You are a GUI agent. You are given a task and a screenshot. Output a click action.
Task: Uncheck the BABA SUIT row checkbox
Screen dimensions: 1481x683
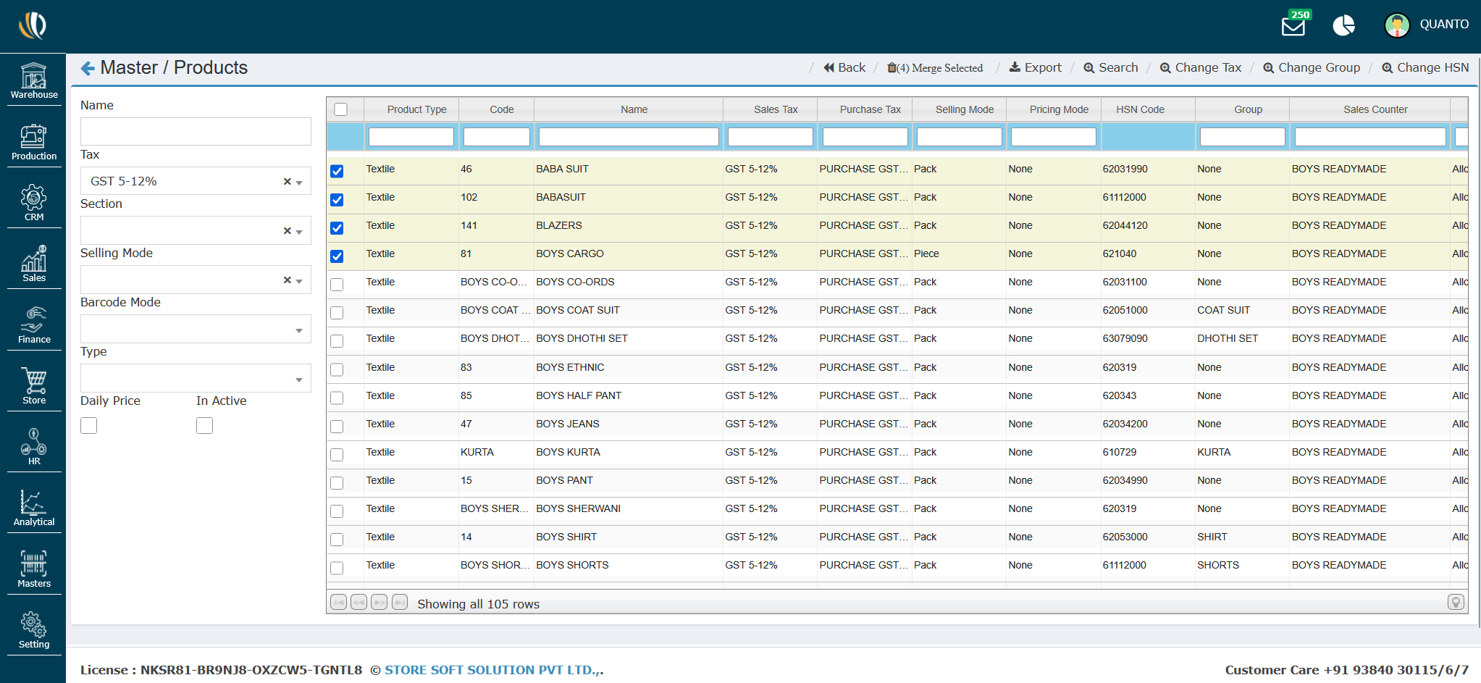(337, 172)
